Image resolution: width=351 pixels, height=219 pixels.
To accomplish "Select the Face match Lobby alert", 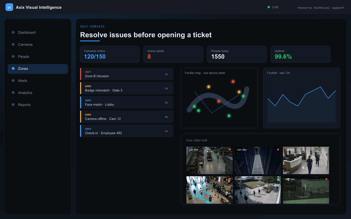I will coord(127,102).
